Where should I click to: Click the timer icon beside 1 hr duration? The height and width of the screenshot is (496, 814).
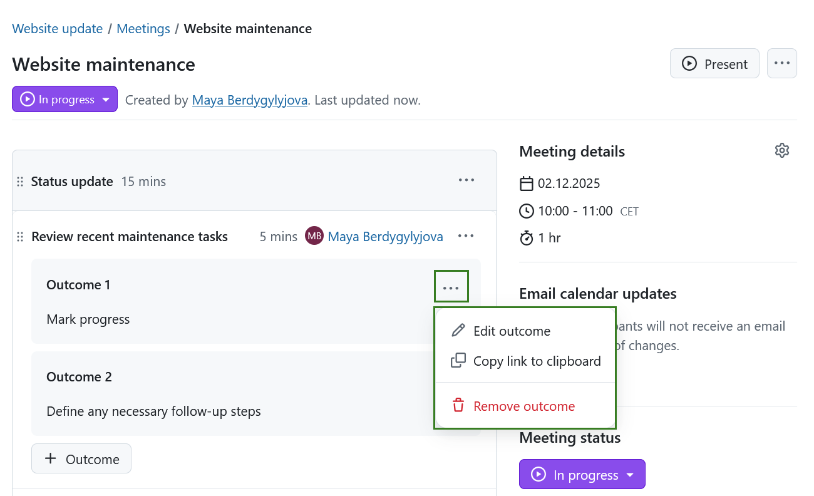(526, 238)
